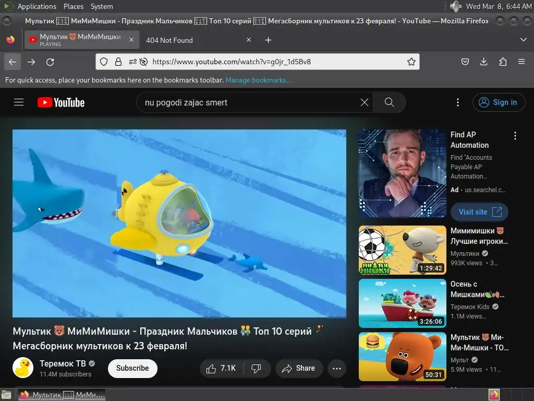The width and height of the screenshot is (534, 401).
Task: Share the video
Action: coord(299,368)
